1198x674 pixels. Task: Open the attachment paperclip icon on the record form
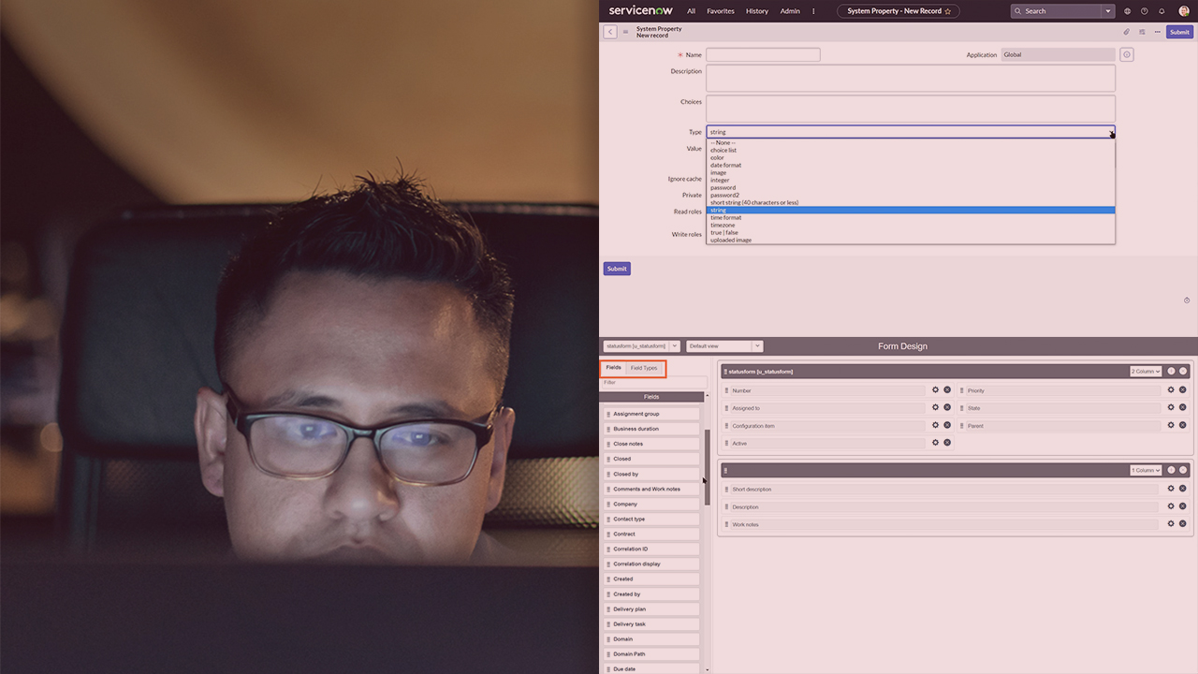tap(1126, 31)
